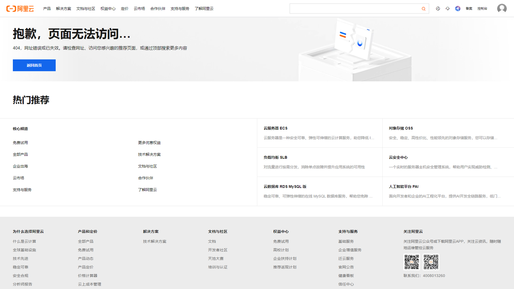Open the 免费试用 link under 核心频道

pos(20,143)
